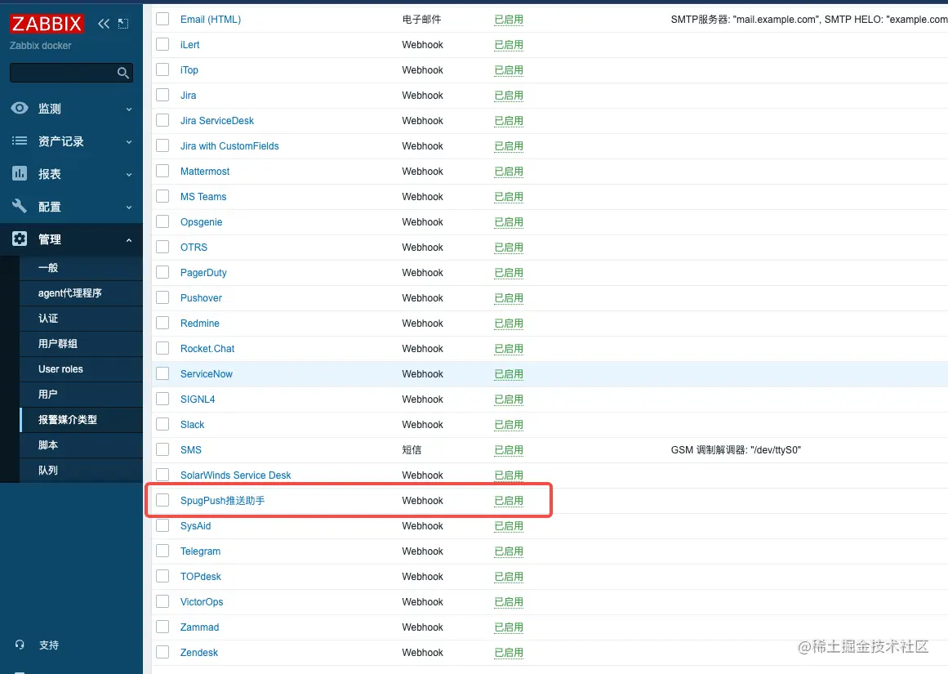Open agent代理程序 submenu item
This screenshot has width=948, height=674.
[81, 292]
